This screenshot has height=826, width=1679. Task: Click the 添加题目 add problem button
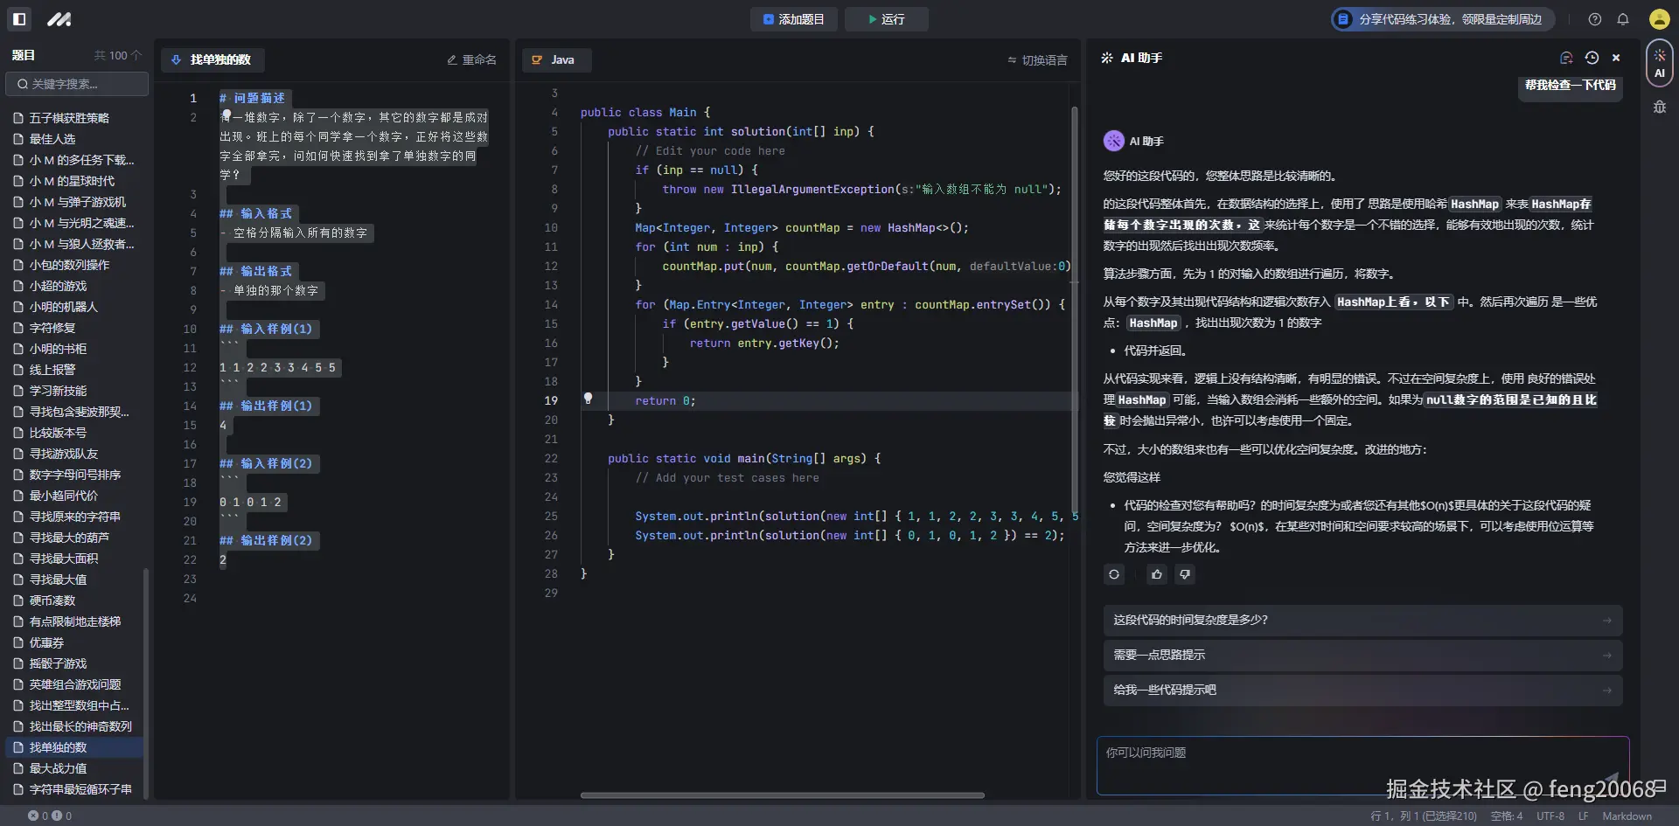(x=793, y=19)
